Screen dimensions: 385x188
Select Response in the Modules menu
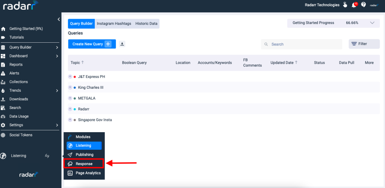[84, 164]
